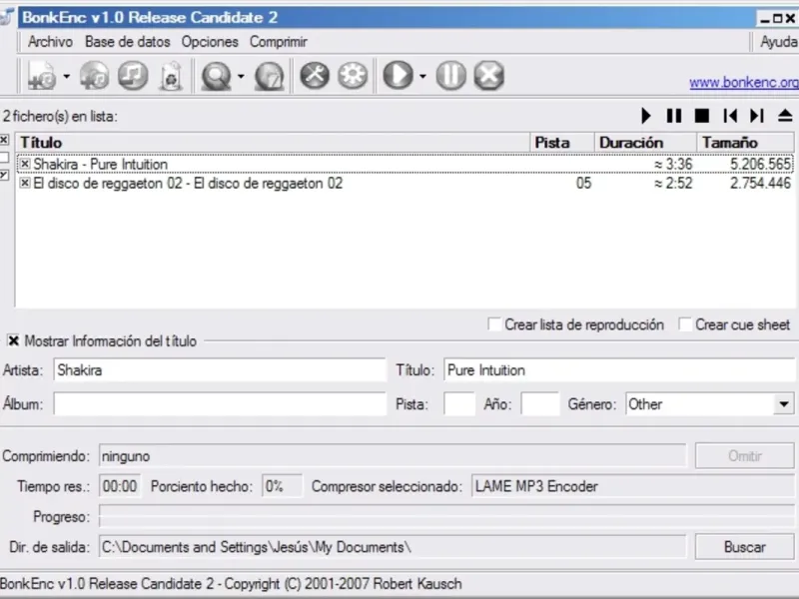Click the select all X box beside Título
This screenshot has height=599, width=799.
4,139
